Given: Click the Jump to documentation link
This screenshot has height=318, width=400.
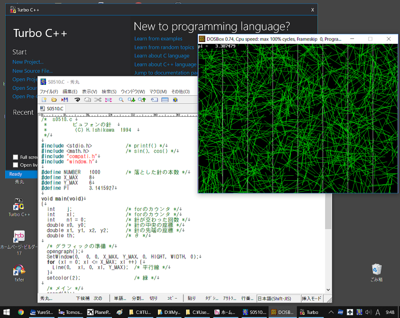Looking at the screenshot, I should pyautogui.click(x=166, y=73).
